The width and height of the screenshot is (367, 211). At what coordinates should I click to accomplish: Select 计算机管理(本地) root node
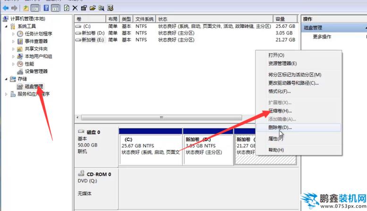pyautogui.click(x=27, y=19)
